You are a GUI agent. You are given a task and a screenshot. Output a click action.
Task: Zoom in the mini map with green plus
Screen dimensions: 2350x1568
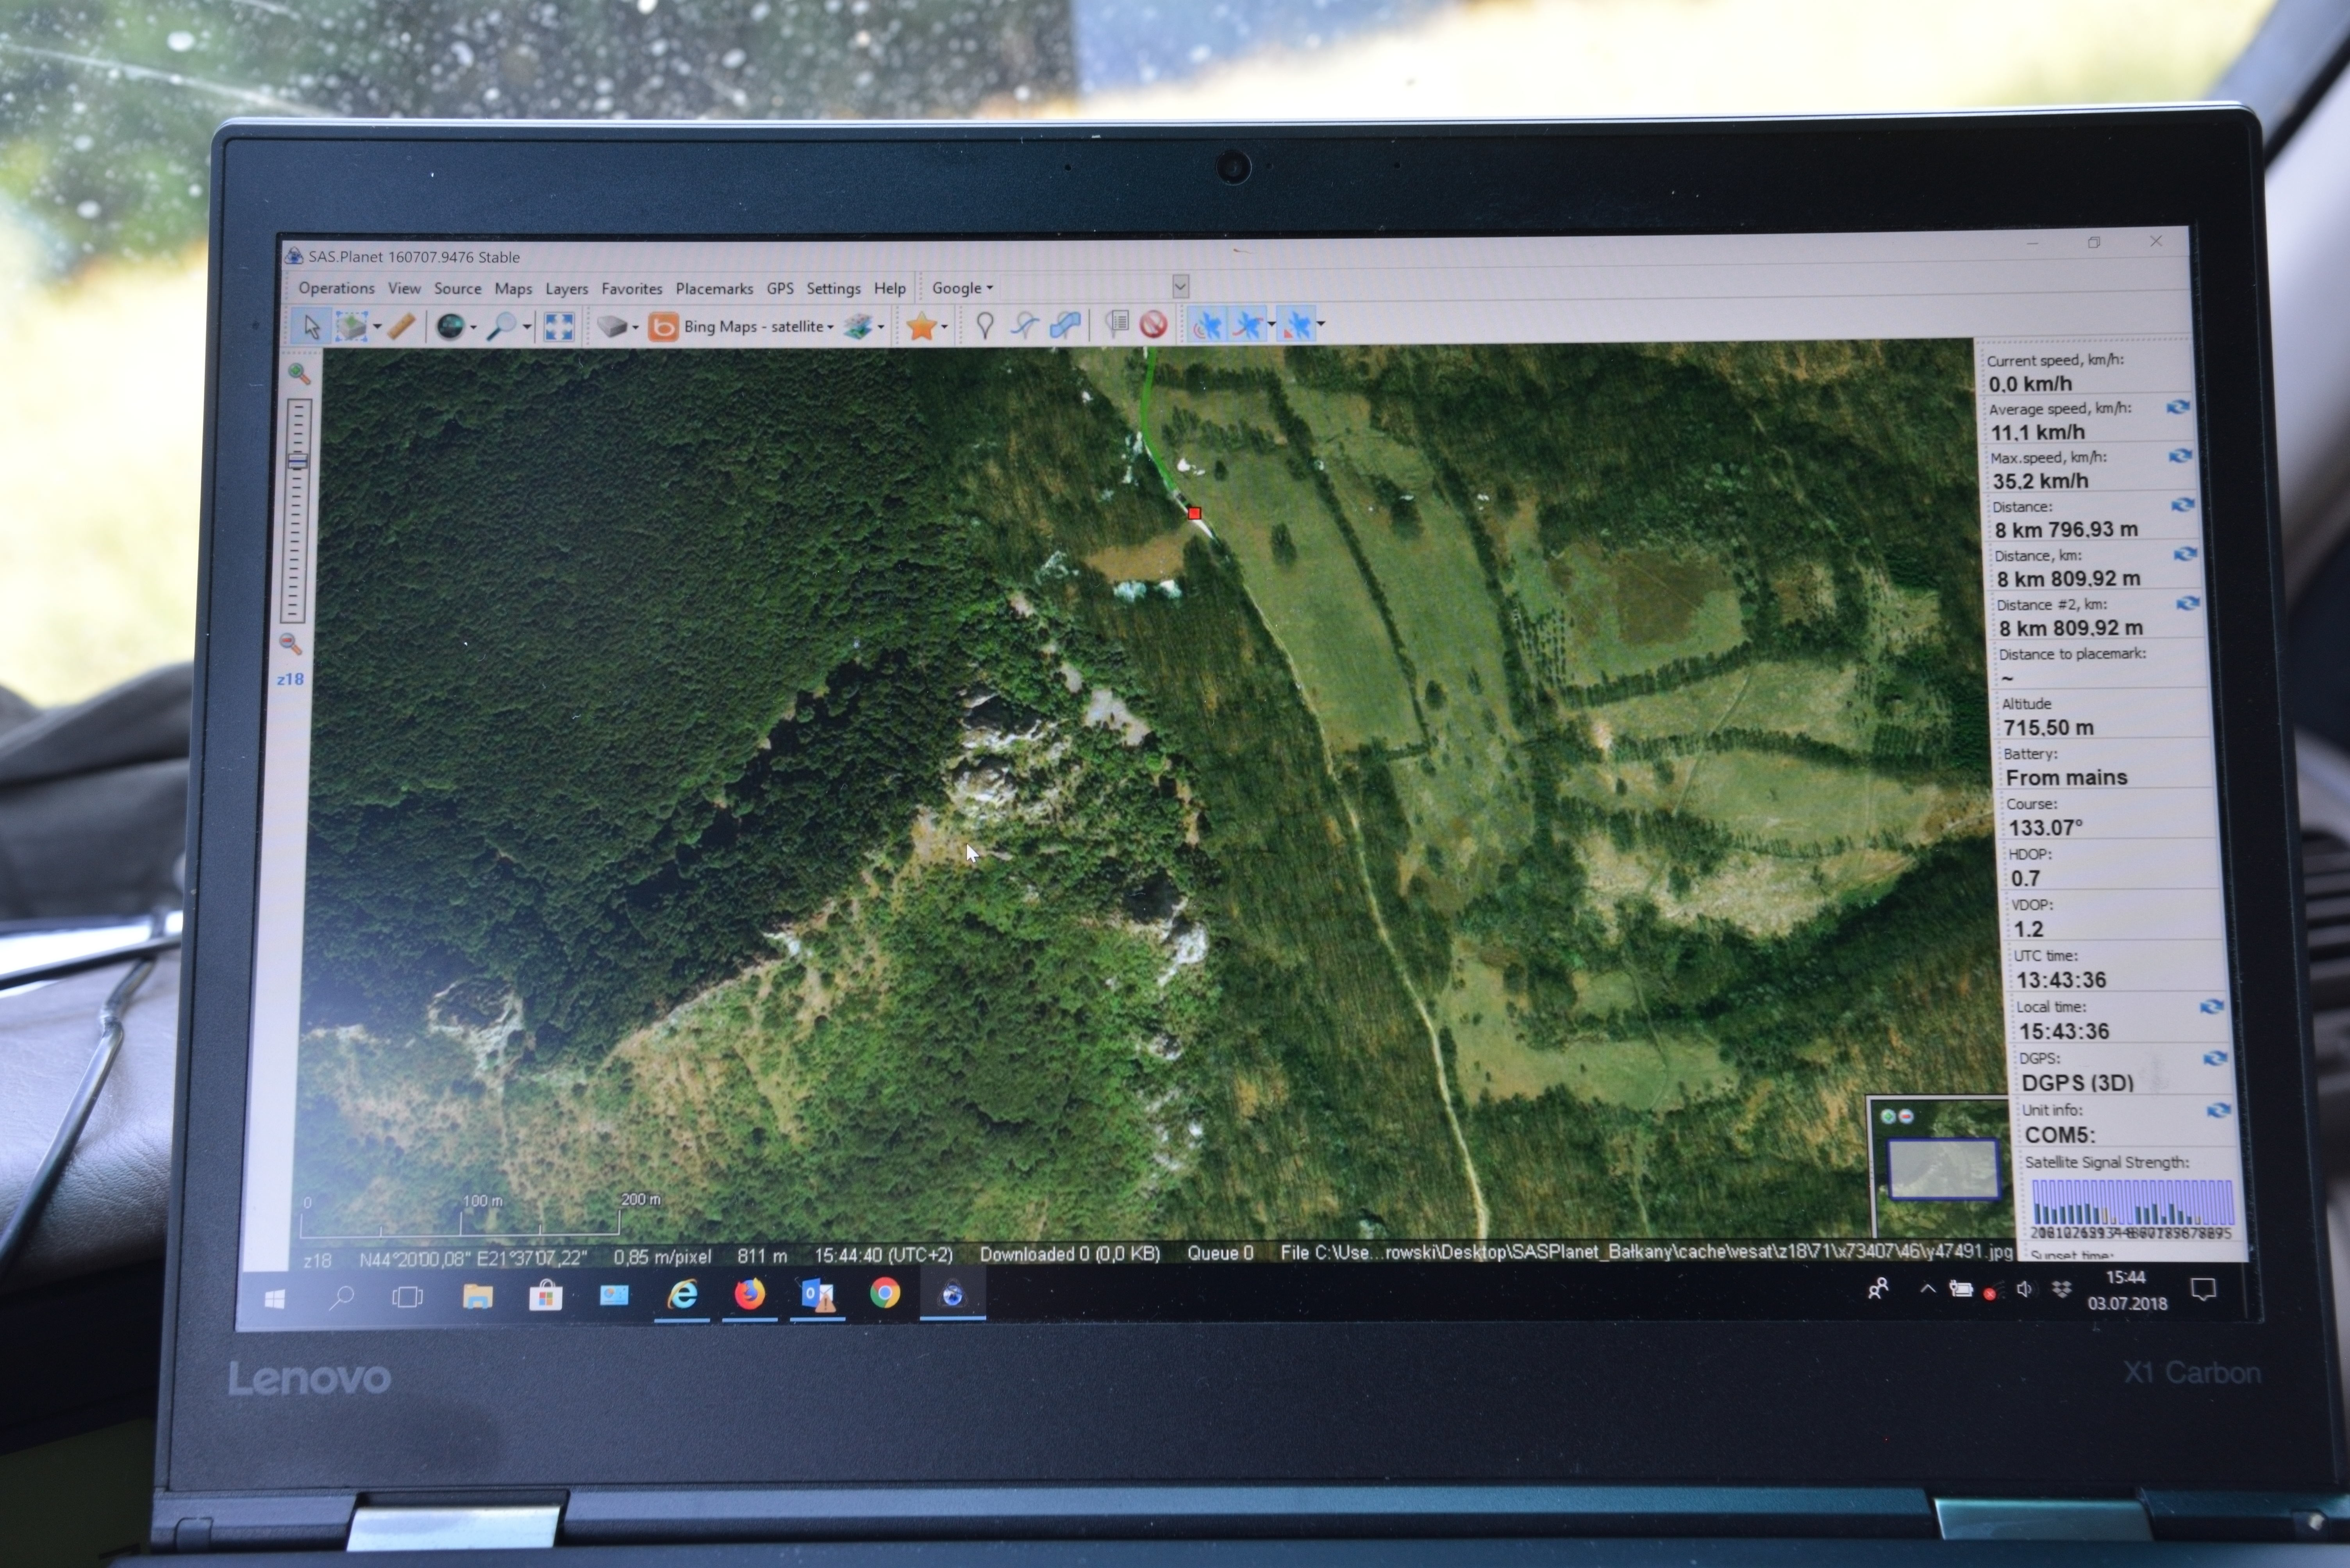click(x=1889, y=1116)
